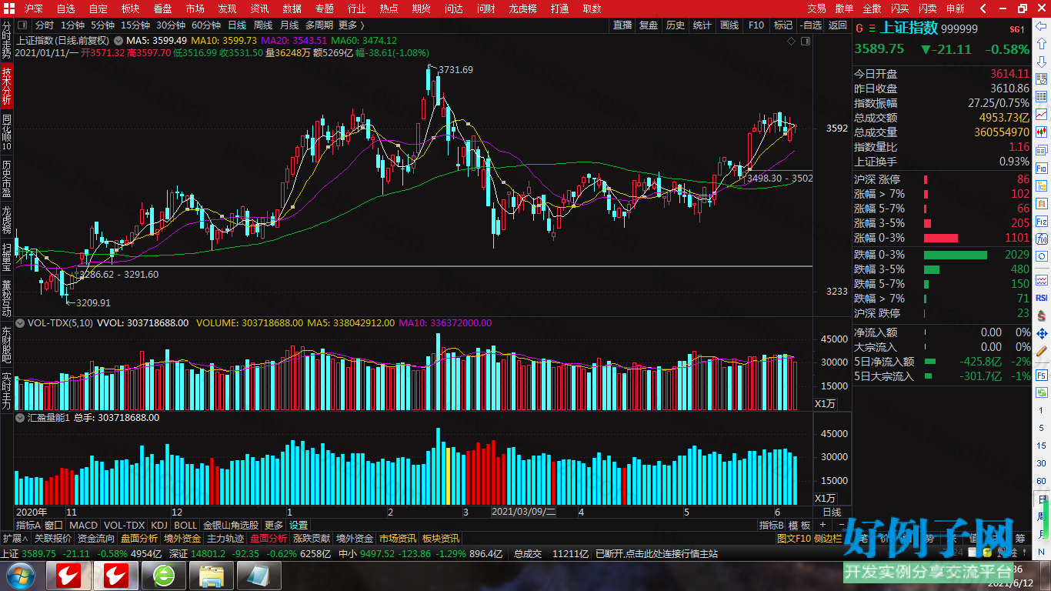Click the up arrow icon in right toolbar

(1042, 45)
